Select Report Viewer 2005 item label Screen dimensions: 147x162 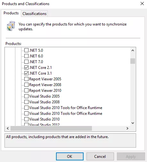point(45,79)
